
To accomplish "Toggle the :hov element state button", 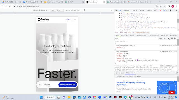I will [161, 39].
